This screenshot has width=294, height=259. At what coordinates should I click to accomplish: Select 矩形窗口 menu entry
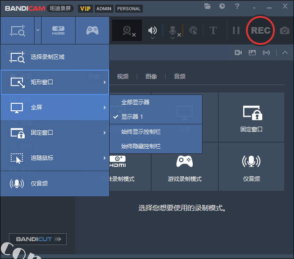coord(55,82)
